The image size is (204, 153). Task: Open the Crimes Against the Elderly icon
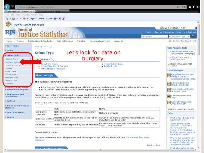[x=169, y=83]
